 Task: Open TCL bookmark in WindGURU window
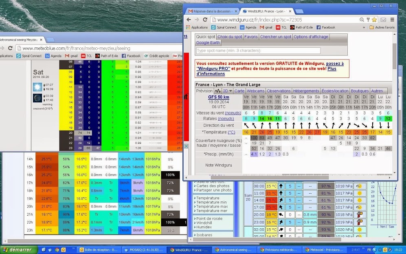point(281,27)
